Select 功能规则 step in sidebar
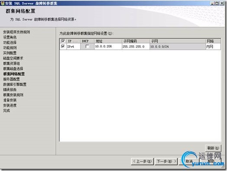Viewport: 227px width, 171px height. click(x=10, y=48)
